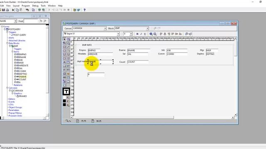This screenshot has height=149, width=266.
Task: Click Attached Libraries node in navigator
Action: click(x=17, y=41)
